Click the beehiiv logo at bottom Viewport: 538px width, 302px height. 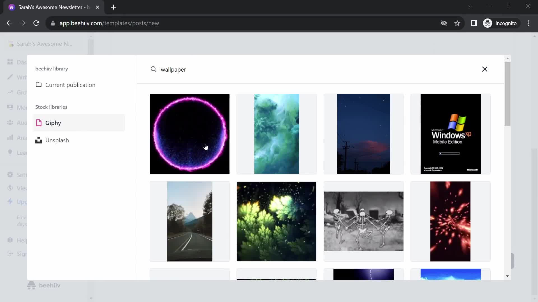pyautogui.click(x=44, y=285)
